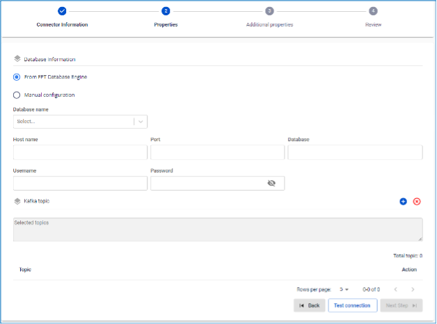Viewport: 437px width, 324px height.
Task: Select Manual configuration radio option
Action: coord(17,95)
